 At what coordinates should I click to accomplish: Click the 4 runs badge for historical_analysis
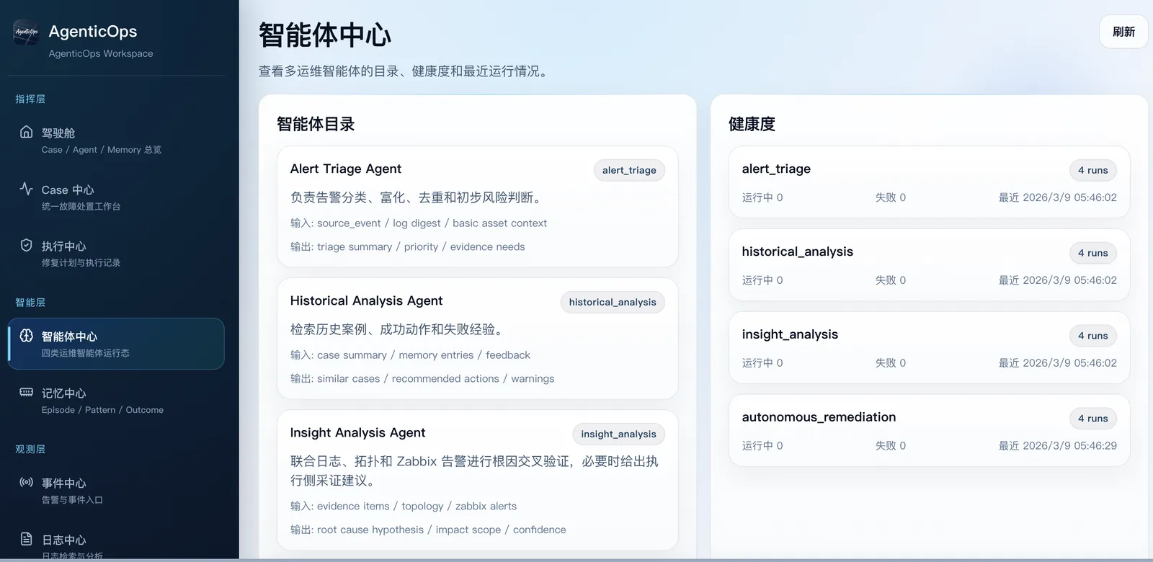(1092, 253)
